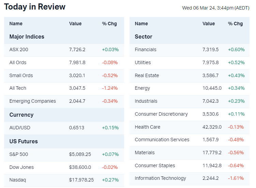Click the Nasdaq futures entry
The image size is (256, 188).
tap(17, 180)
